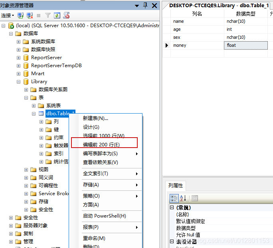The height and width of the screenshot is (248, 273).
Task: Open the Object Explorer window position dropdown arrow
Action: pyautogui.click(x=137, y=6)
